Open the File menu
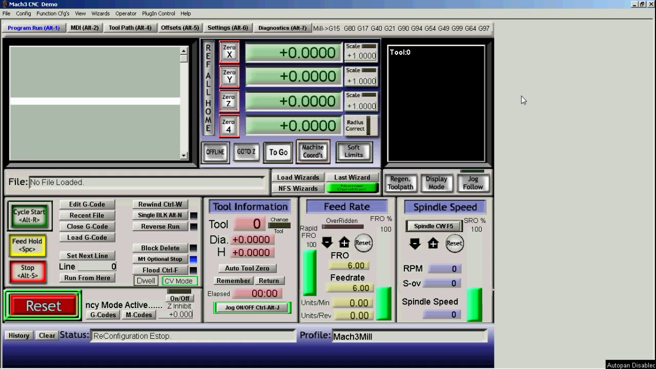The height and width of the screenshot is (369, 656). 6,13
